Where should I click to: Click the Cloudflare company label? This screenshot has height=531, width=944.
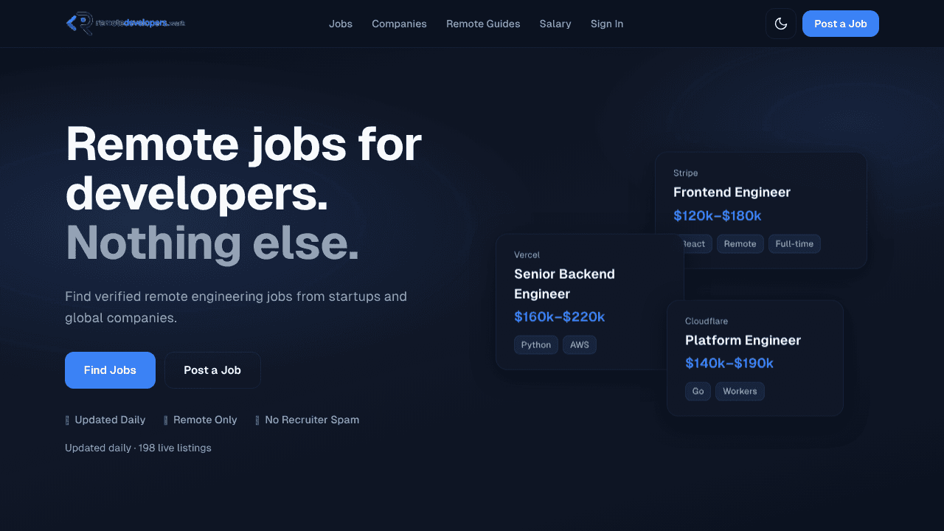[x=707, y=321]
